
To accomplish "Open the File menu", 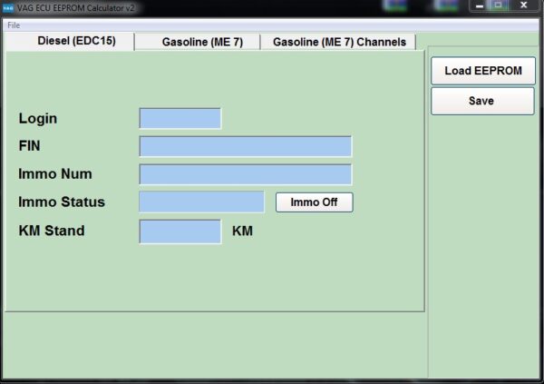I will tap(14, 25).
